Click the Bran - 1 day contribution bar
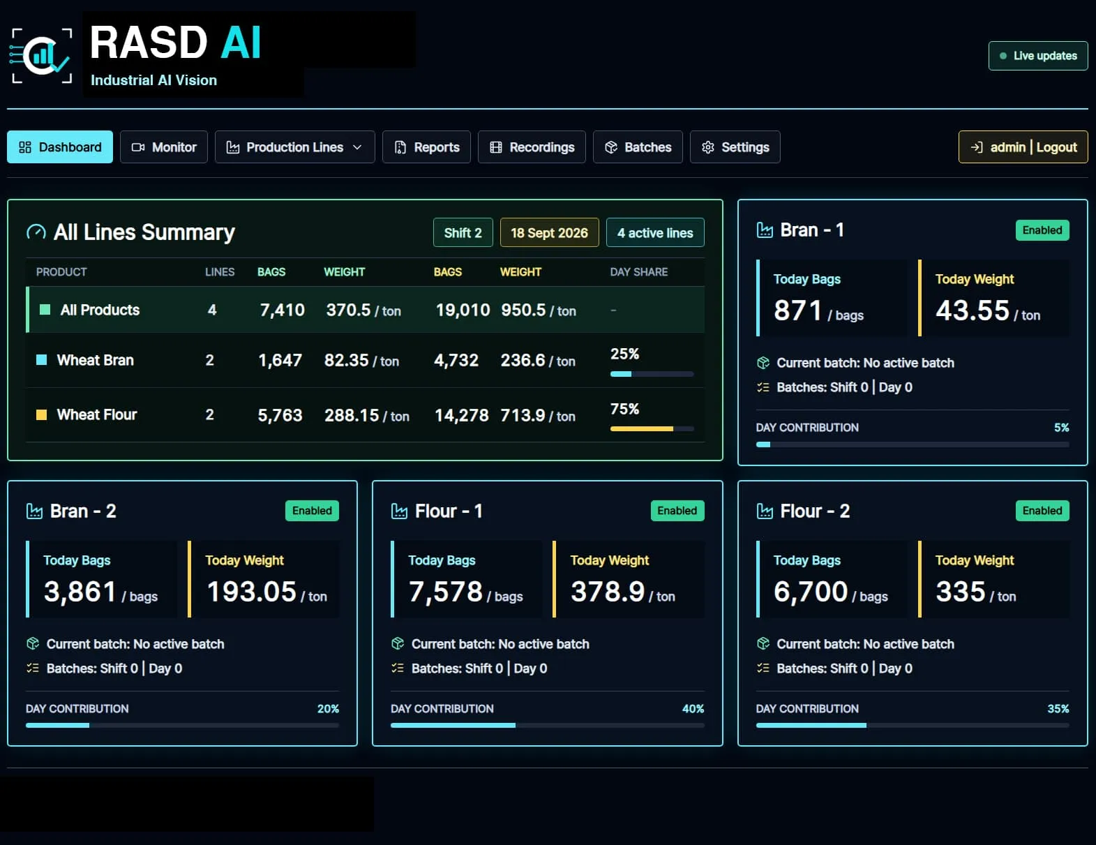Screen dimensions: 1096x845 click(913, 444)
